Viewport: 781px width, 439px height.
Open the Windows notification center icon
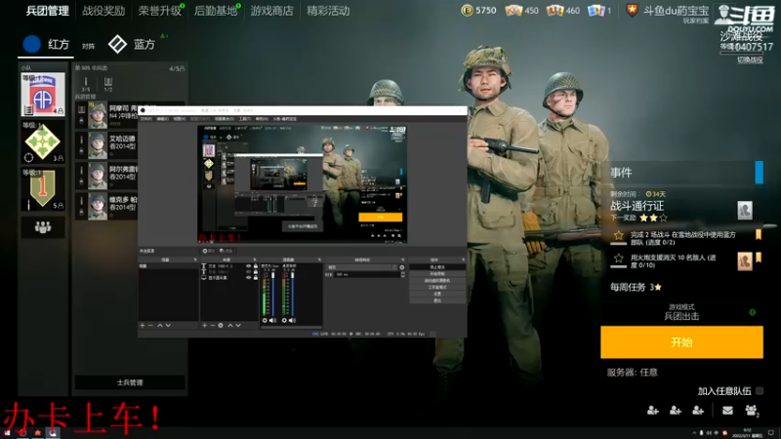click(771, 433)
